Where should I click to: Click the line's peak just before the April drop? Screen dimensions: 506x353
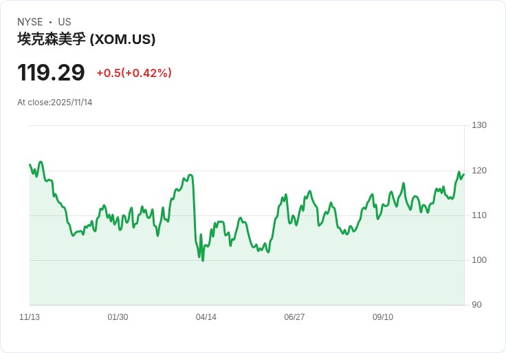click(x=190, y=175)
